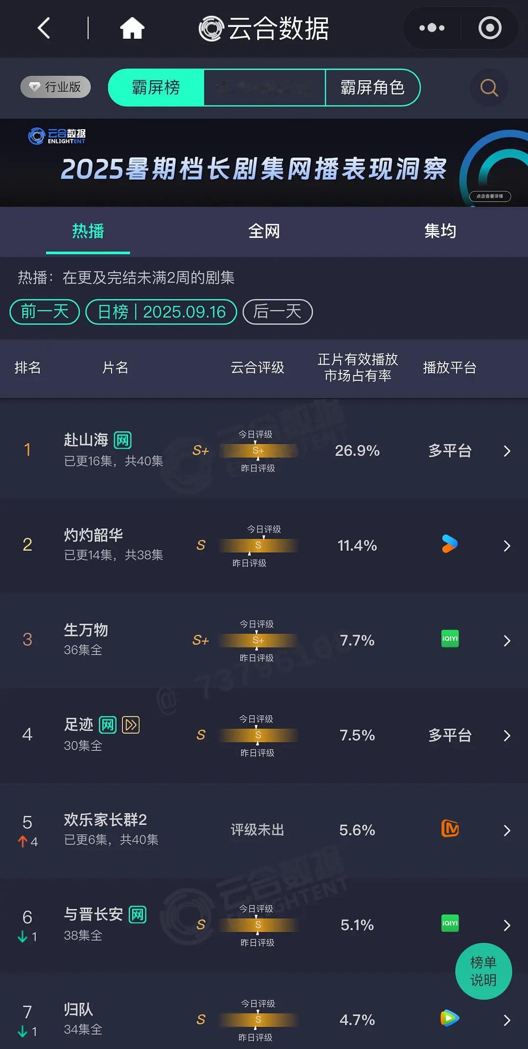Open mini-program three-dot menu

pos(432,28)
